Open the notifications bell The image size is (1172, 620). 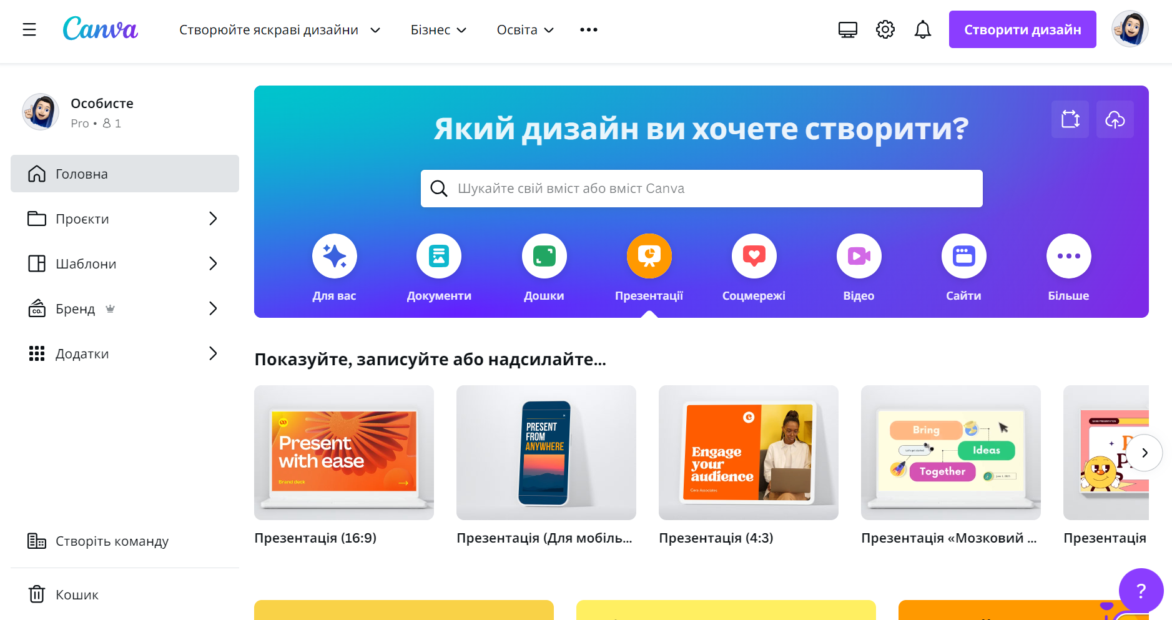tap(923, 29)
